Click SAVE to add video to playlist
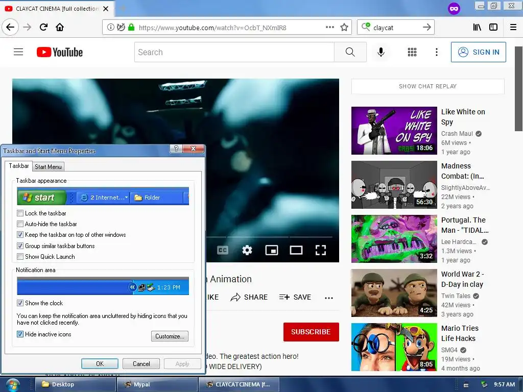This screenshot has width=523, height=392. pos(295,297)
